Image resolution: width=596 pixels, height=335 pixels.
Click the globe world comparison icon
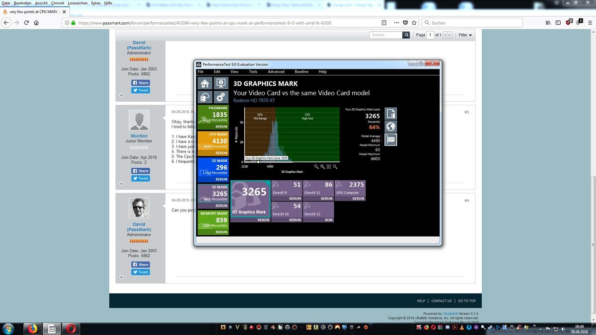(391, 127)
